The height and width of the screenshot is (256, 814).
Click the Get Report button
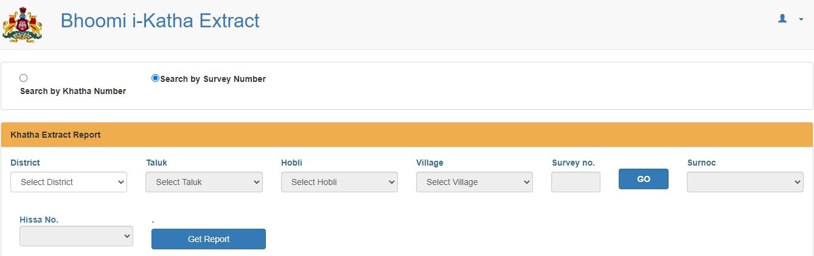[209, 239]
